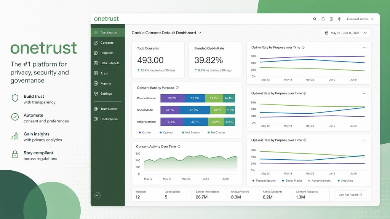Click the Geographies 5 stat
The image size is (390, 219).
[x=173, y=195]
